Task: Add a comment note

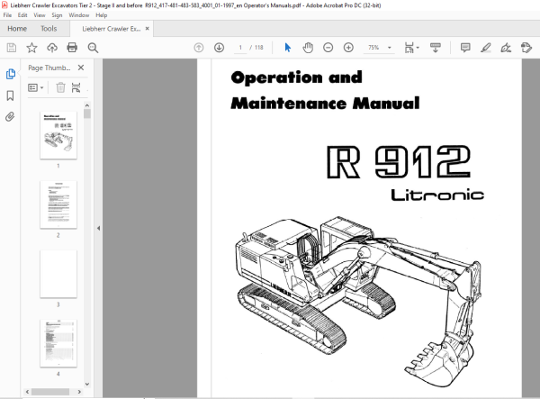Action: [465, 48]
